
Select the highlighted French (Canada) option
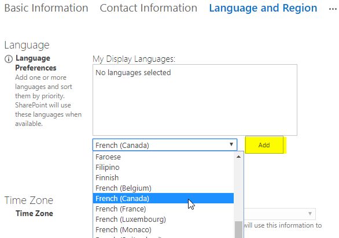coord(163,199)
